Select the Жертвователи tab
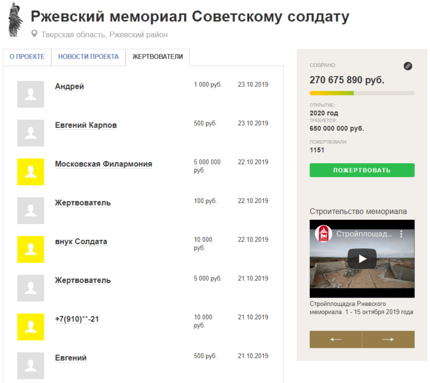 tap(157, 57)
